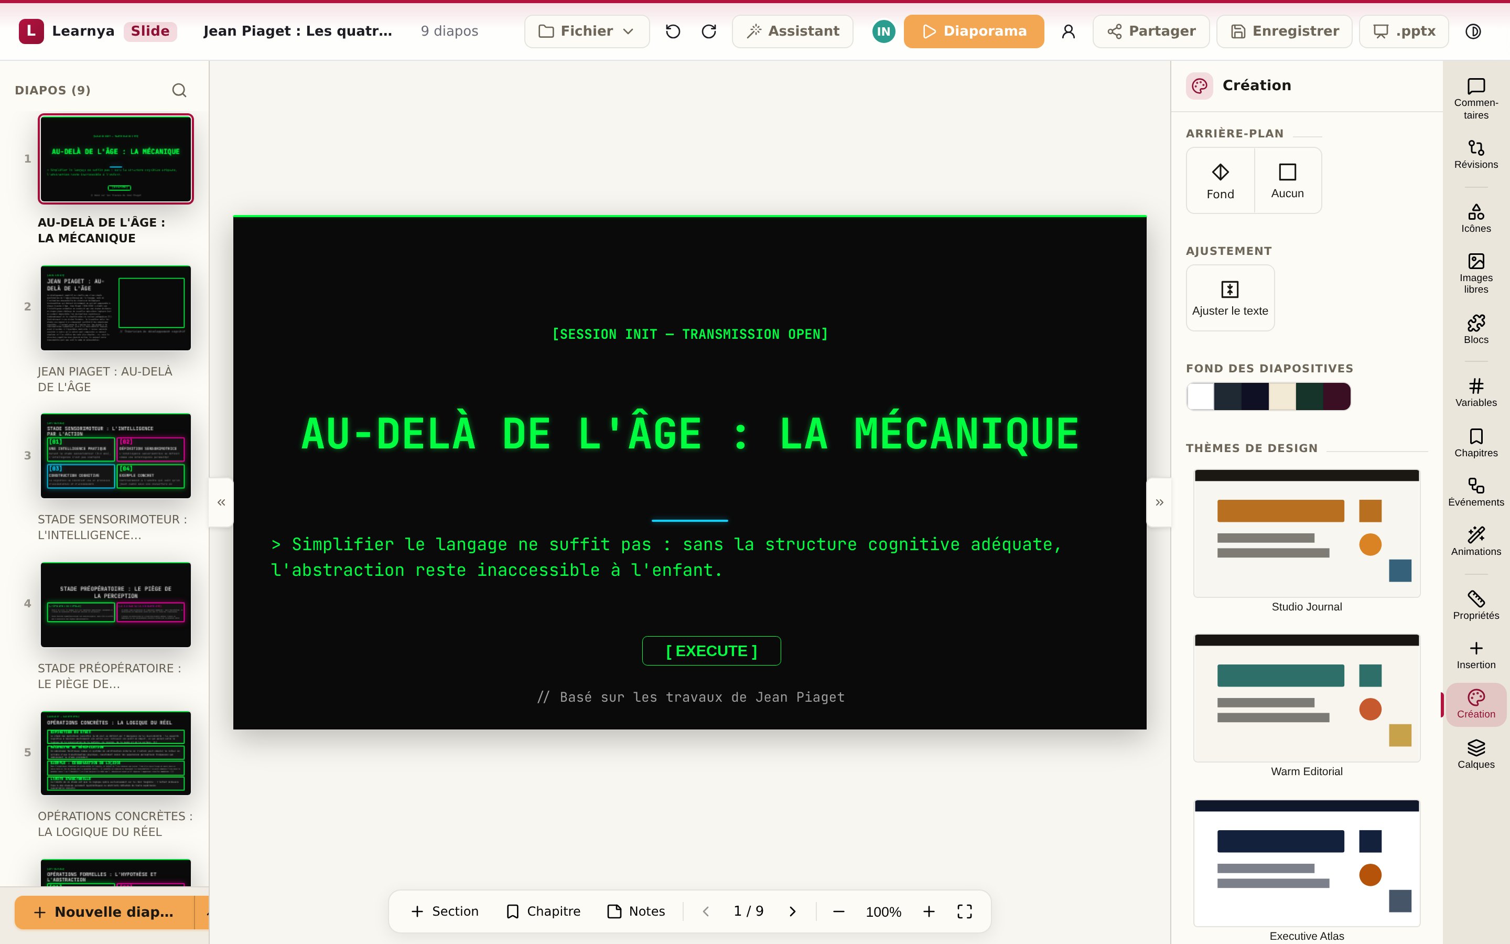Viewport: 1510px width, 944px height.
Task: Export as .pptx
Action: [x=1404, y=31]
